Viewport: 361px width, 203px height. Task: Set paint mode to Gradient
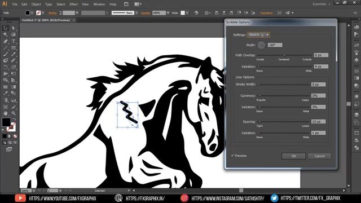pos(10,136)
